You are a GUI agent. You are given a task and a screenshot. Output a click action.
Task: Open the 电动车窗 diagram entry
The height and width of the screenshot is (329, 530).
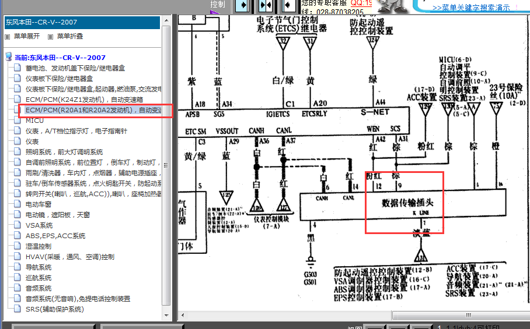(x=39, y=204)
